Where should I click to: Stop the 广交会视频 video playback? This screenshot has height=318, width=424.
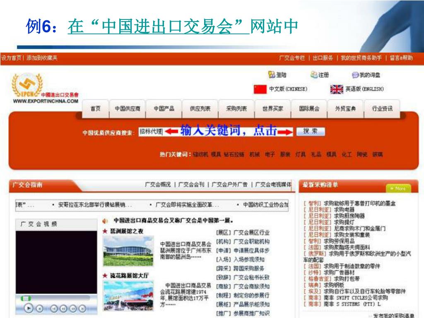pyautogui.click(x=40, y=308)
